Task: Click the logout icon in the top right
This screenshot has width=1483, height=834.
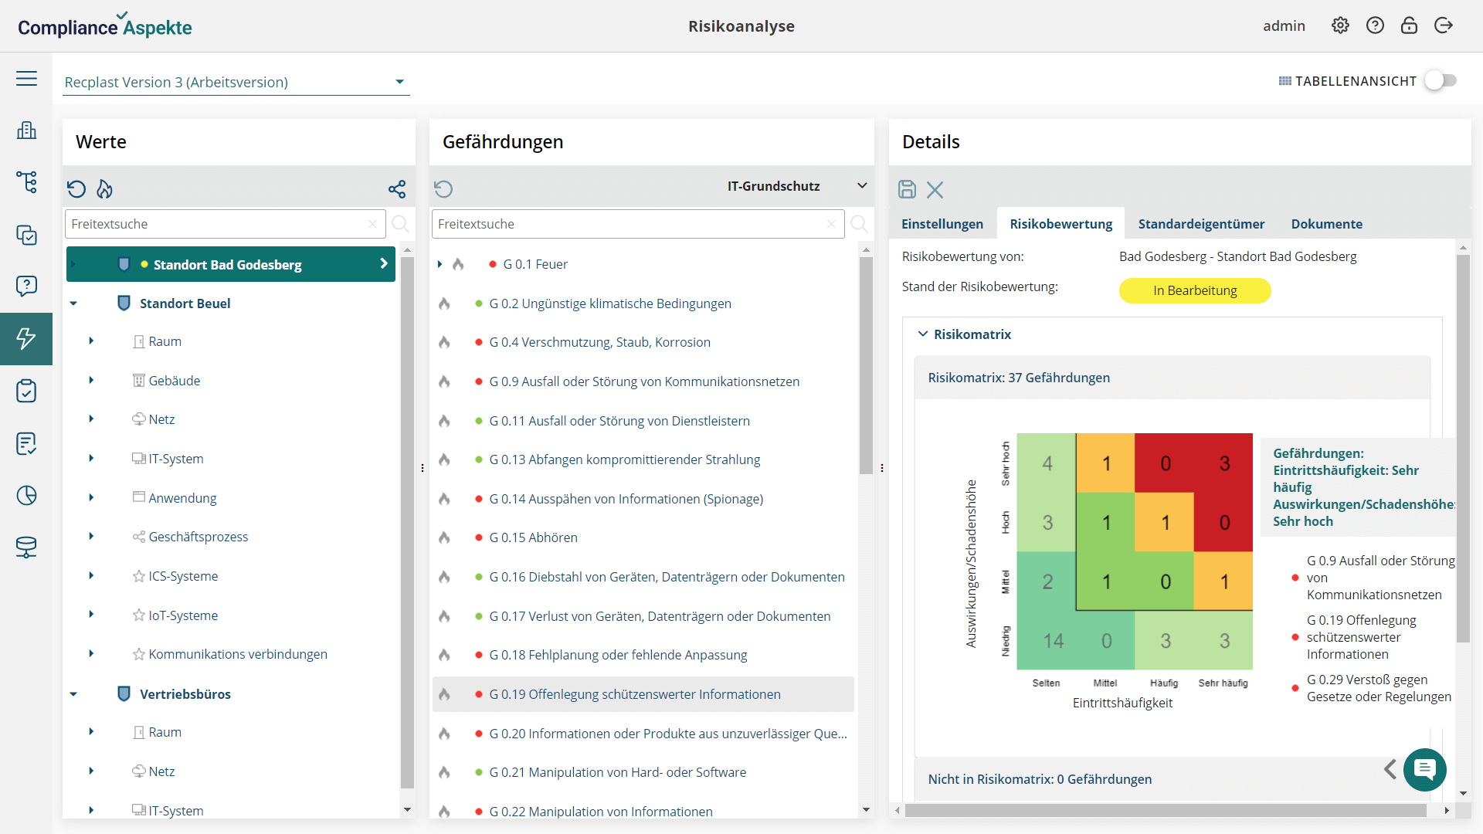Action: 1444,25
